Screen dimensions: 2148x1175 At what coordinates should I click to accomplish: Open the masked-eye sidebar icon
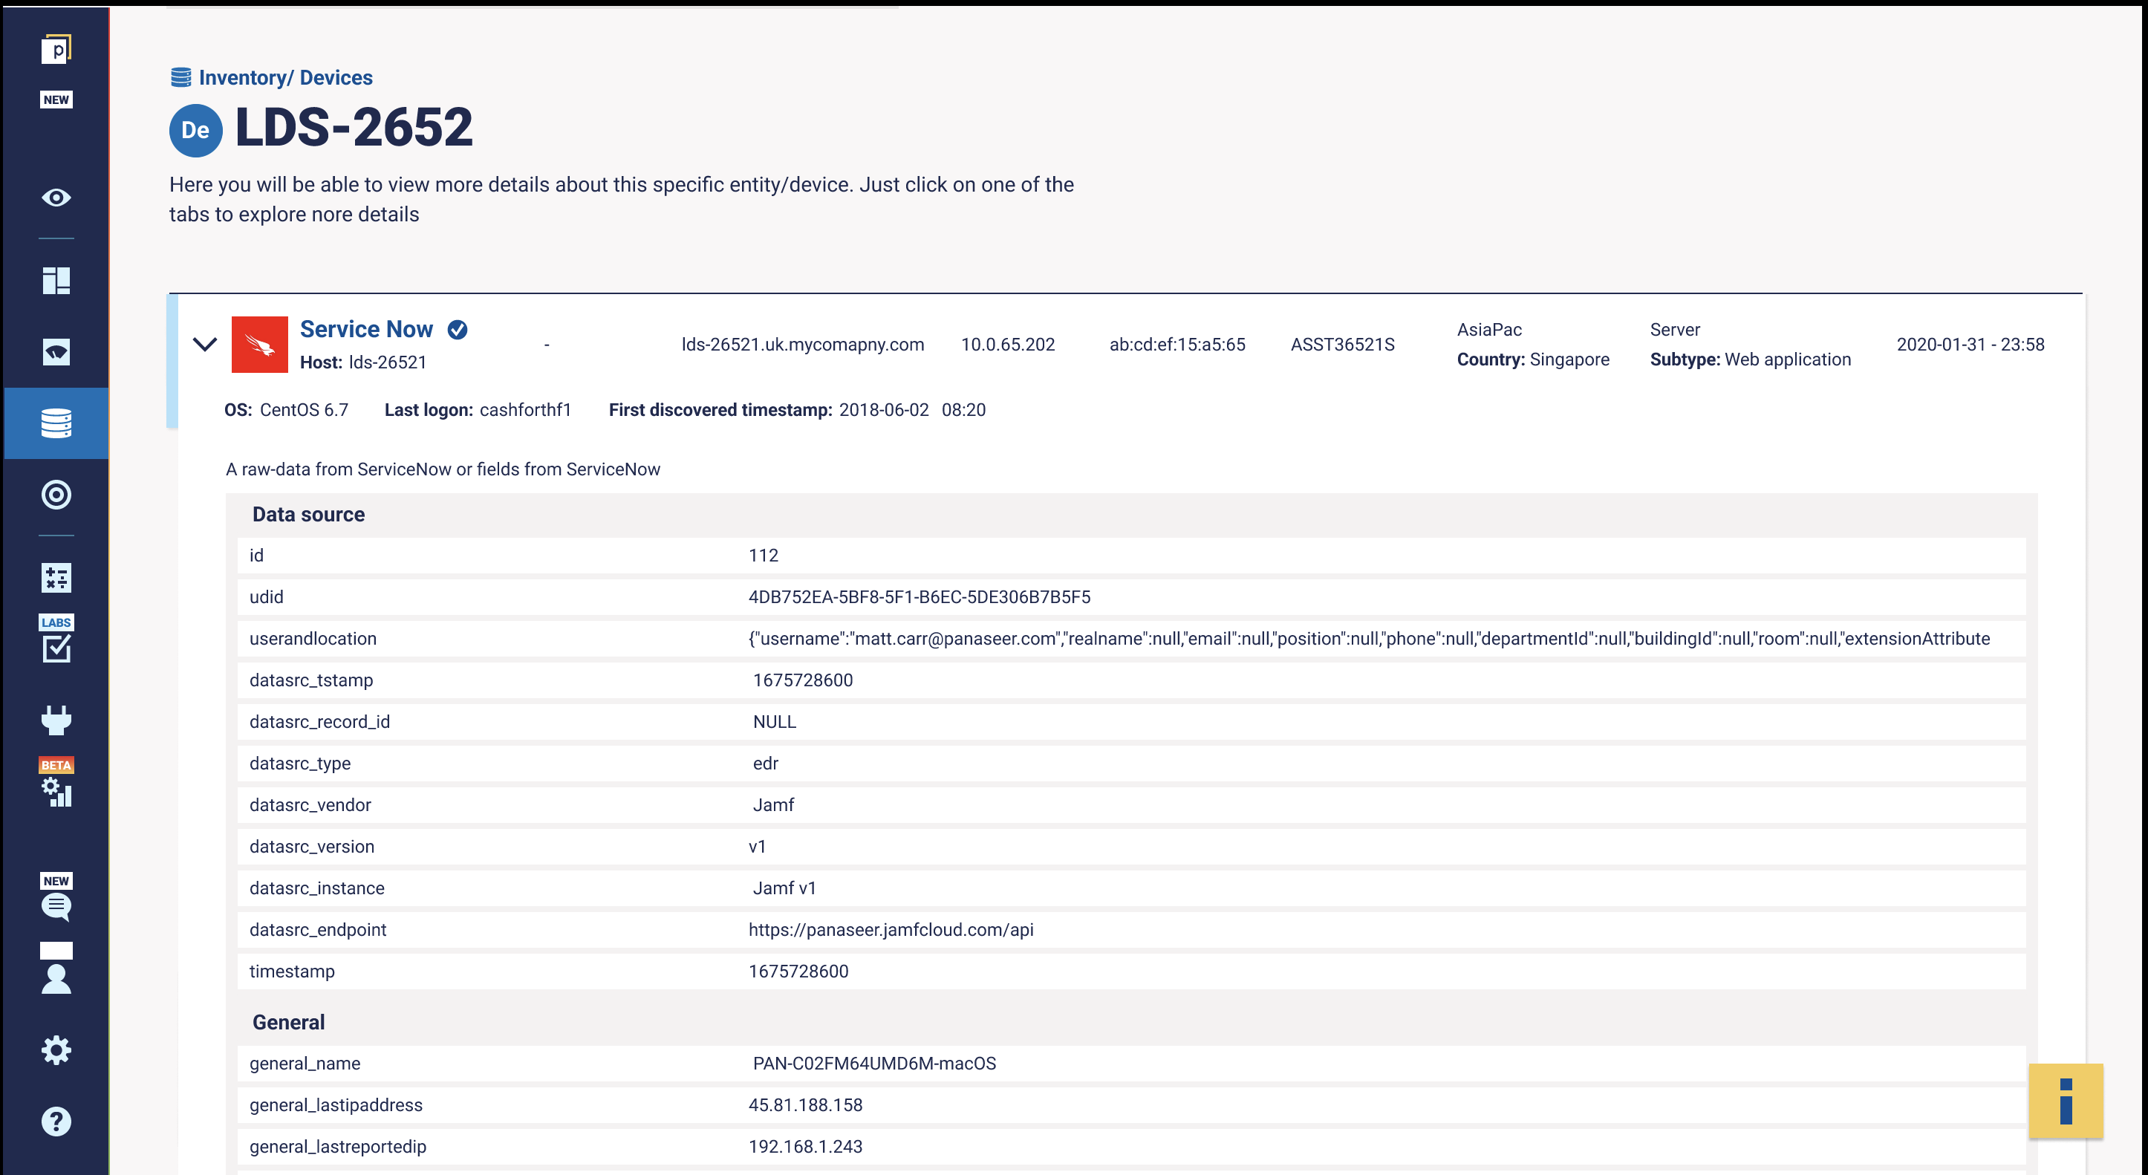(x=56, y=352)
